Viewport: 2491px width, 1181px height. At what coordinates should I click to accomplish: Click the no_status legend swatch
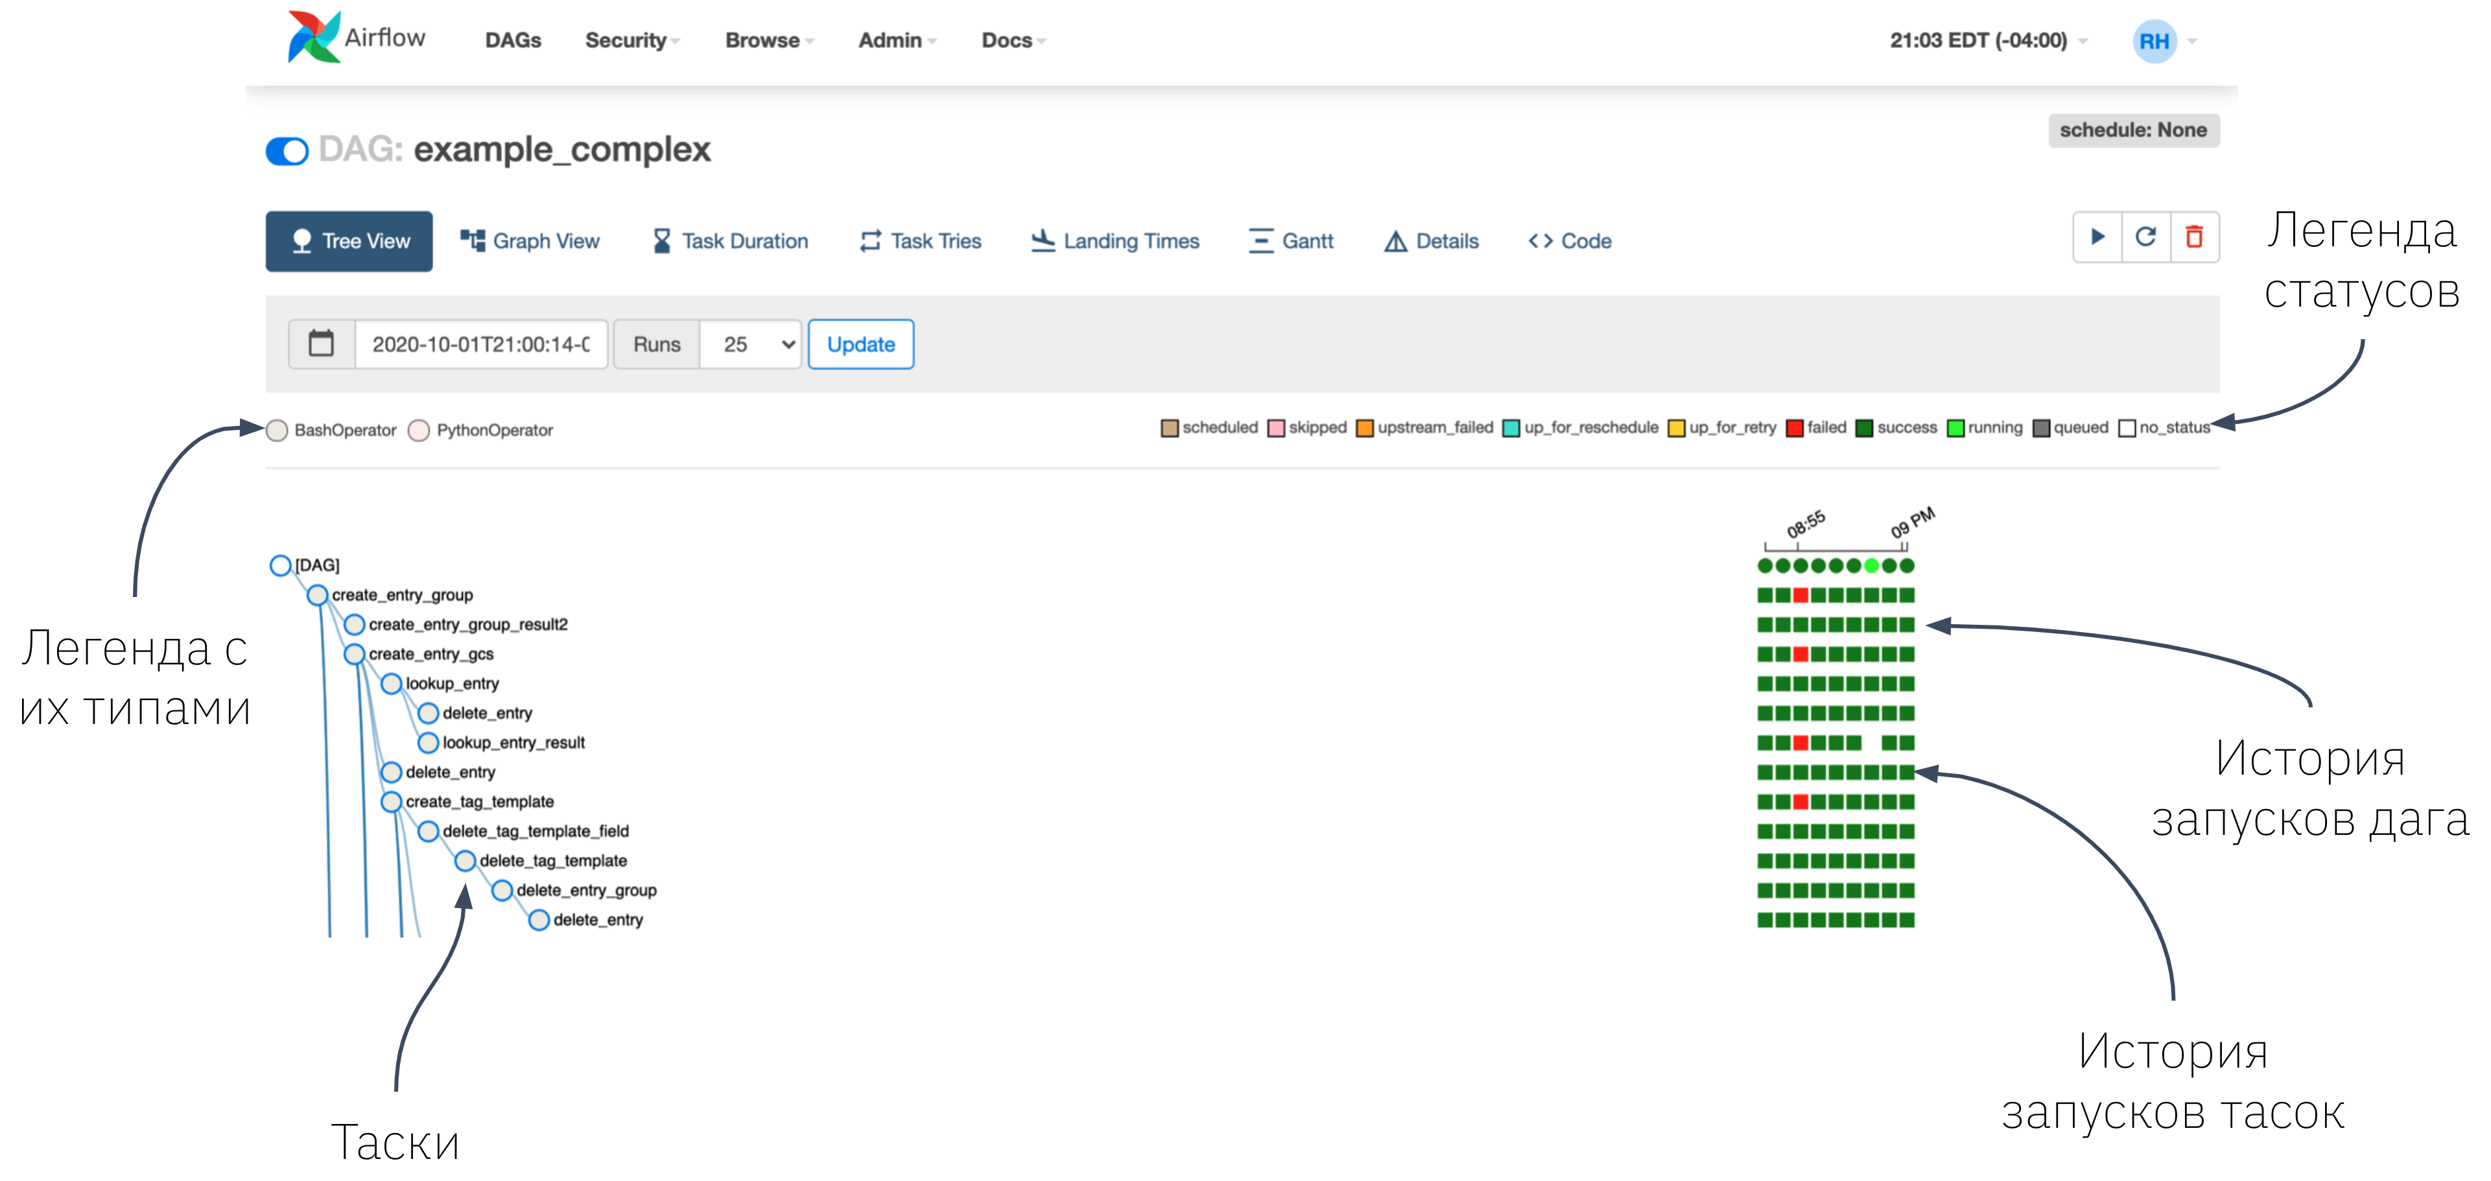click(x=2127, y=428)
